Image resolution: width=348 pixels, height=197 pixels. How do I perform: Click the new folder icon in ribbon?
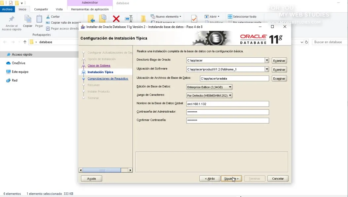[x=143, y=19]
